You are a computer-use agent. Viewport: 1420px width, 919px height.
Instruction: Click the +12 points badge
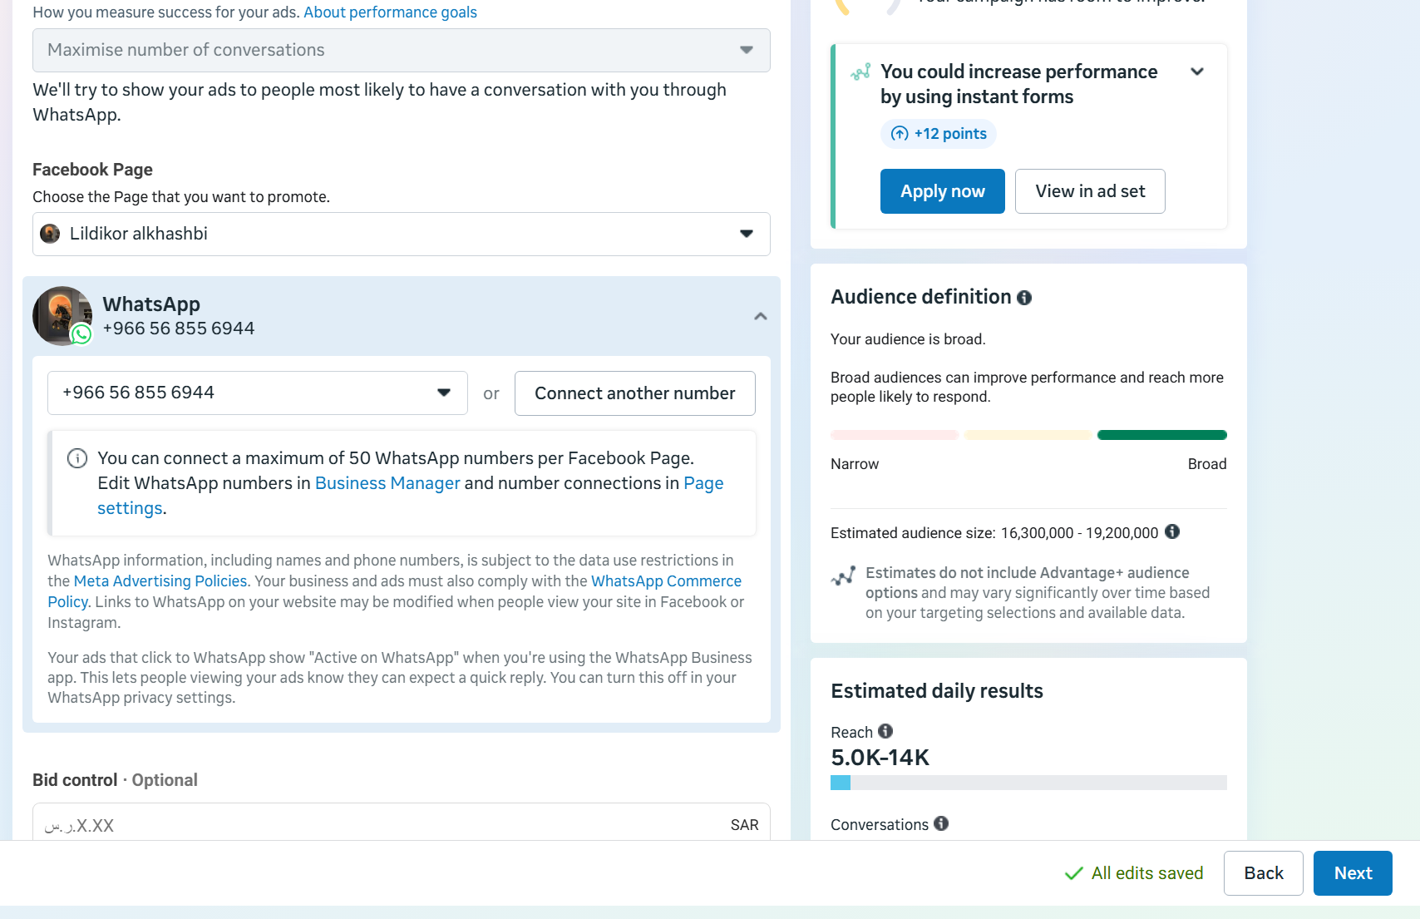tap(939, 134)
